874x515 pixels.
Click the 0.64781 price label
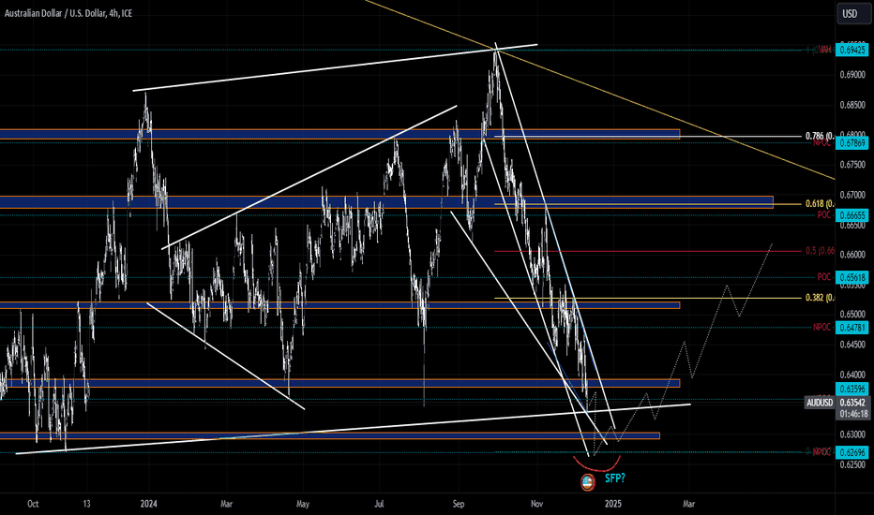[852, 328]
